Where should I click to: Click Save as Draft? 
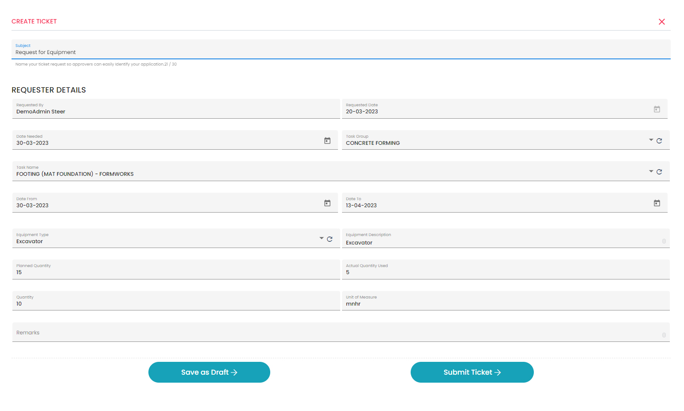click(x=209, y=372)
